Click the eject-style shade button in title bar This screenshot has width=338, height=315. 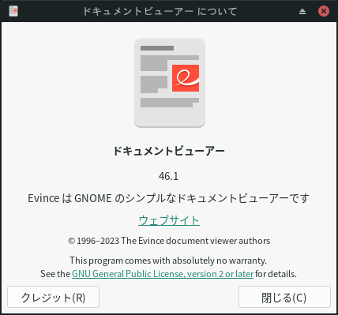coord(302,11)
